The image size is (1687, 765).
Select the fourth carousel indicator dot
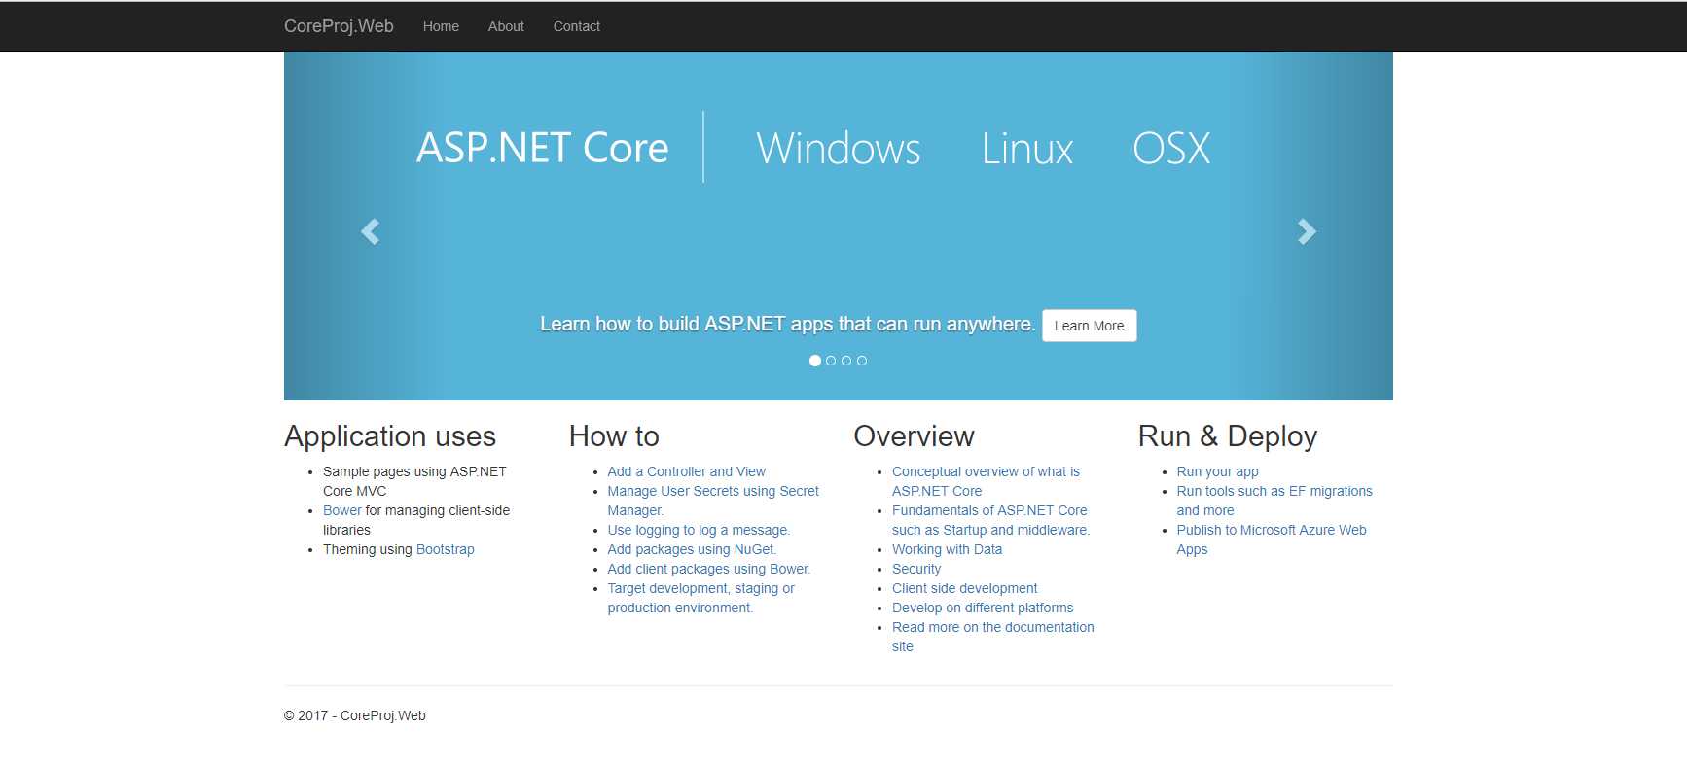(862, 361)
